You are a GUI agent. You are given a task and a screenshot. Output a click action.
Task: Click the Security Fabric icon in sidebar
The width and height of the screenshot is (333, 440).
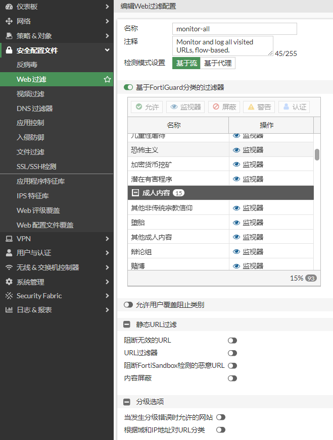click(x=9, y=296)
